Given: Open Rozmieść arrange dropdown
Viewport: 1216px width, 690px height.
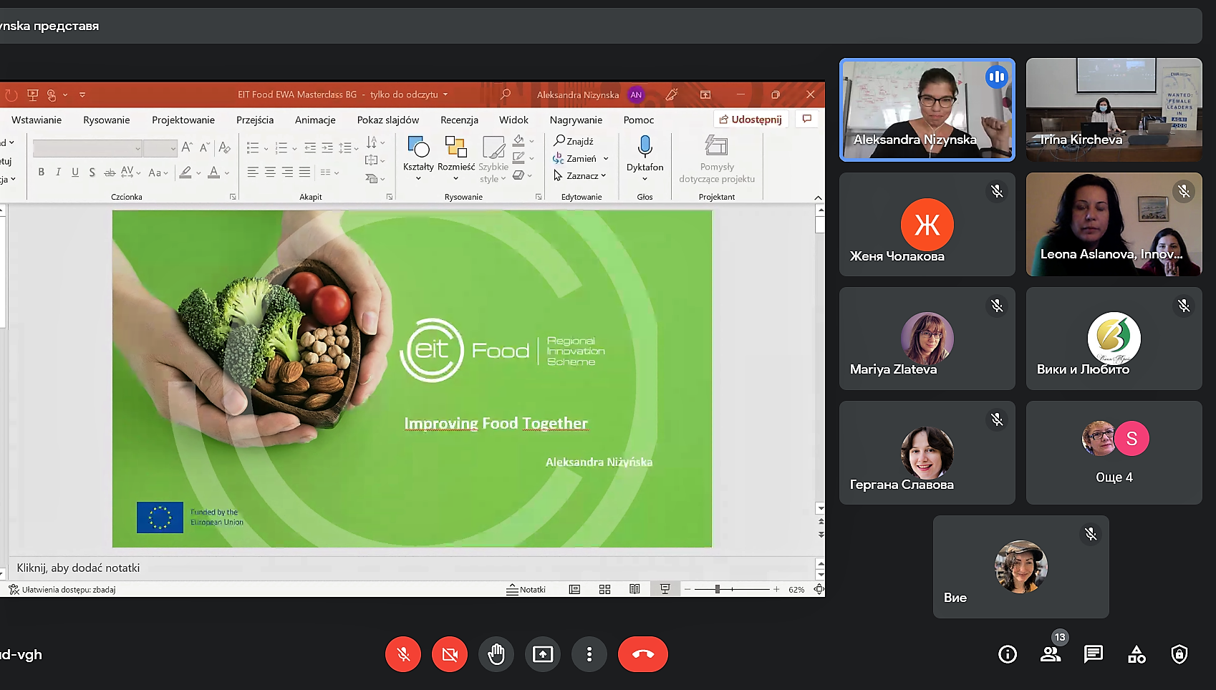Looking at the screenshot, I should (456, 157).
